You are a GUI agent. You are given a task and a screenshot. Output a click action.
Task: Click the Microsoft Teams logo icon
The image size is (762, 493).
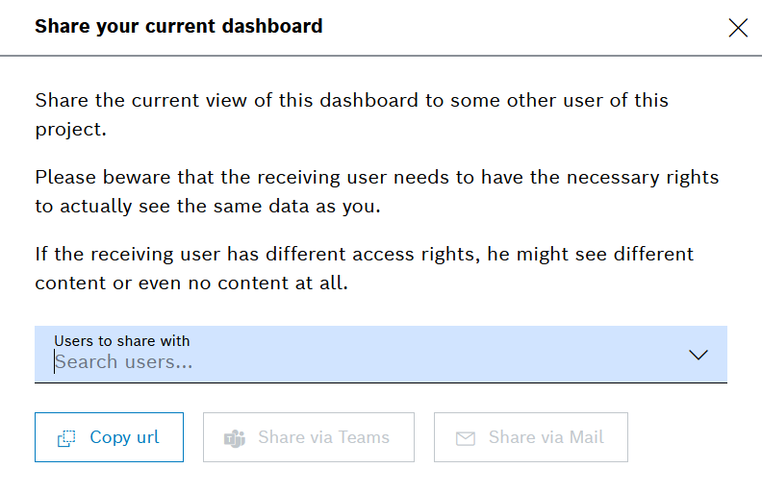click(235, 438)
